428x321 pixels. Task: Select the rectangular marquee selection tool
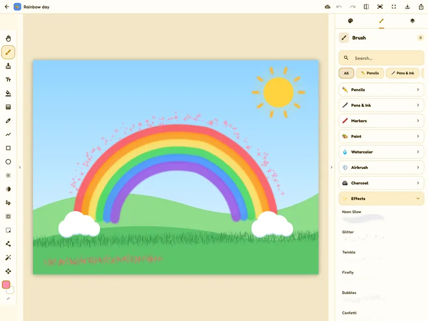coord(8,230)
